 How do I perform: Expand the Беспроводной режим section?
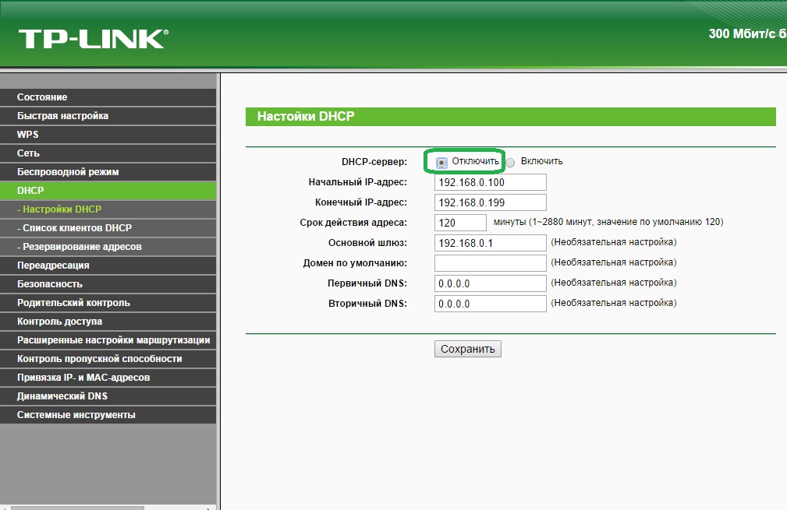(68, 172)
